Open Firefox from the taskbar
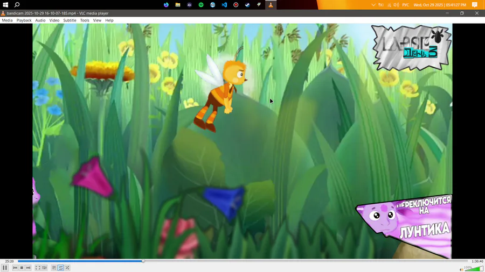This screenshot has height=272, width=485. coord(166,5)
